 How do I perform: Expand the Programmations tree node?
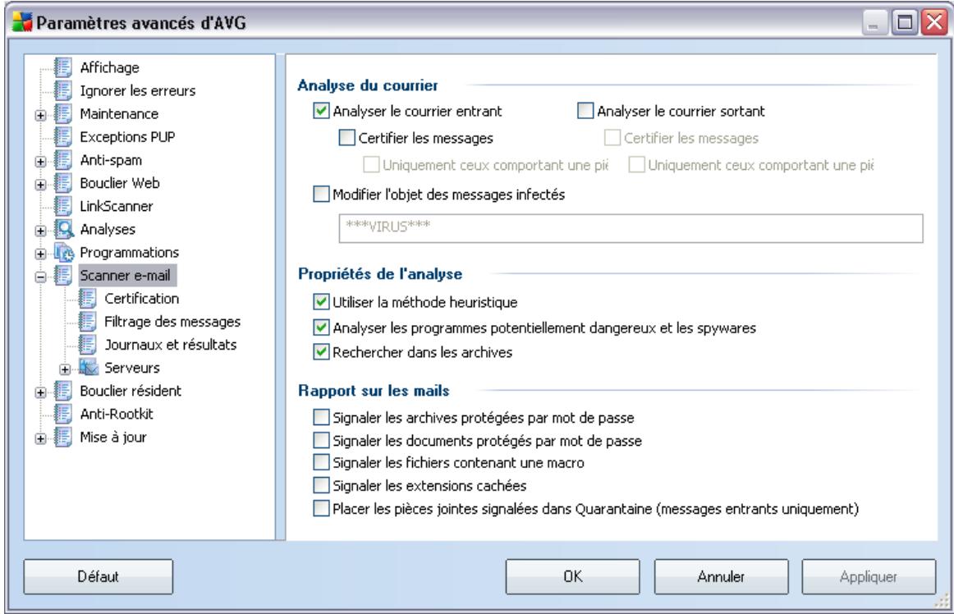41,254
